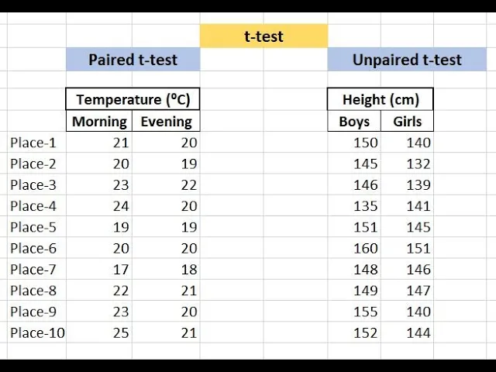Select the boys height cell showing 160

click(354, 249)
